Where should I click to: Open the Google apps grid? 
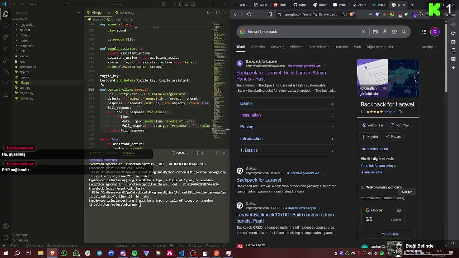coord(424,32)
